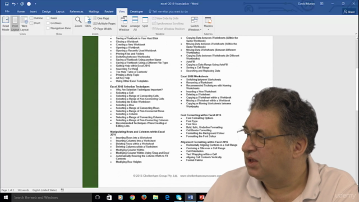The height and width of the screenshot is (202, 359).
Task: Select the Draft view option
Action: 35,23
